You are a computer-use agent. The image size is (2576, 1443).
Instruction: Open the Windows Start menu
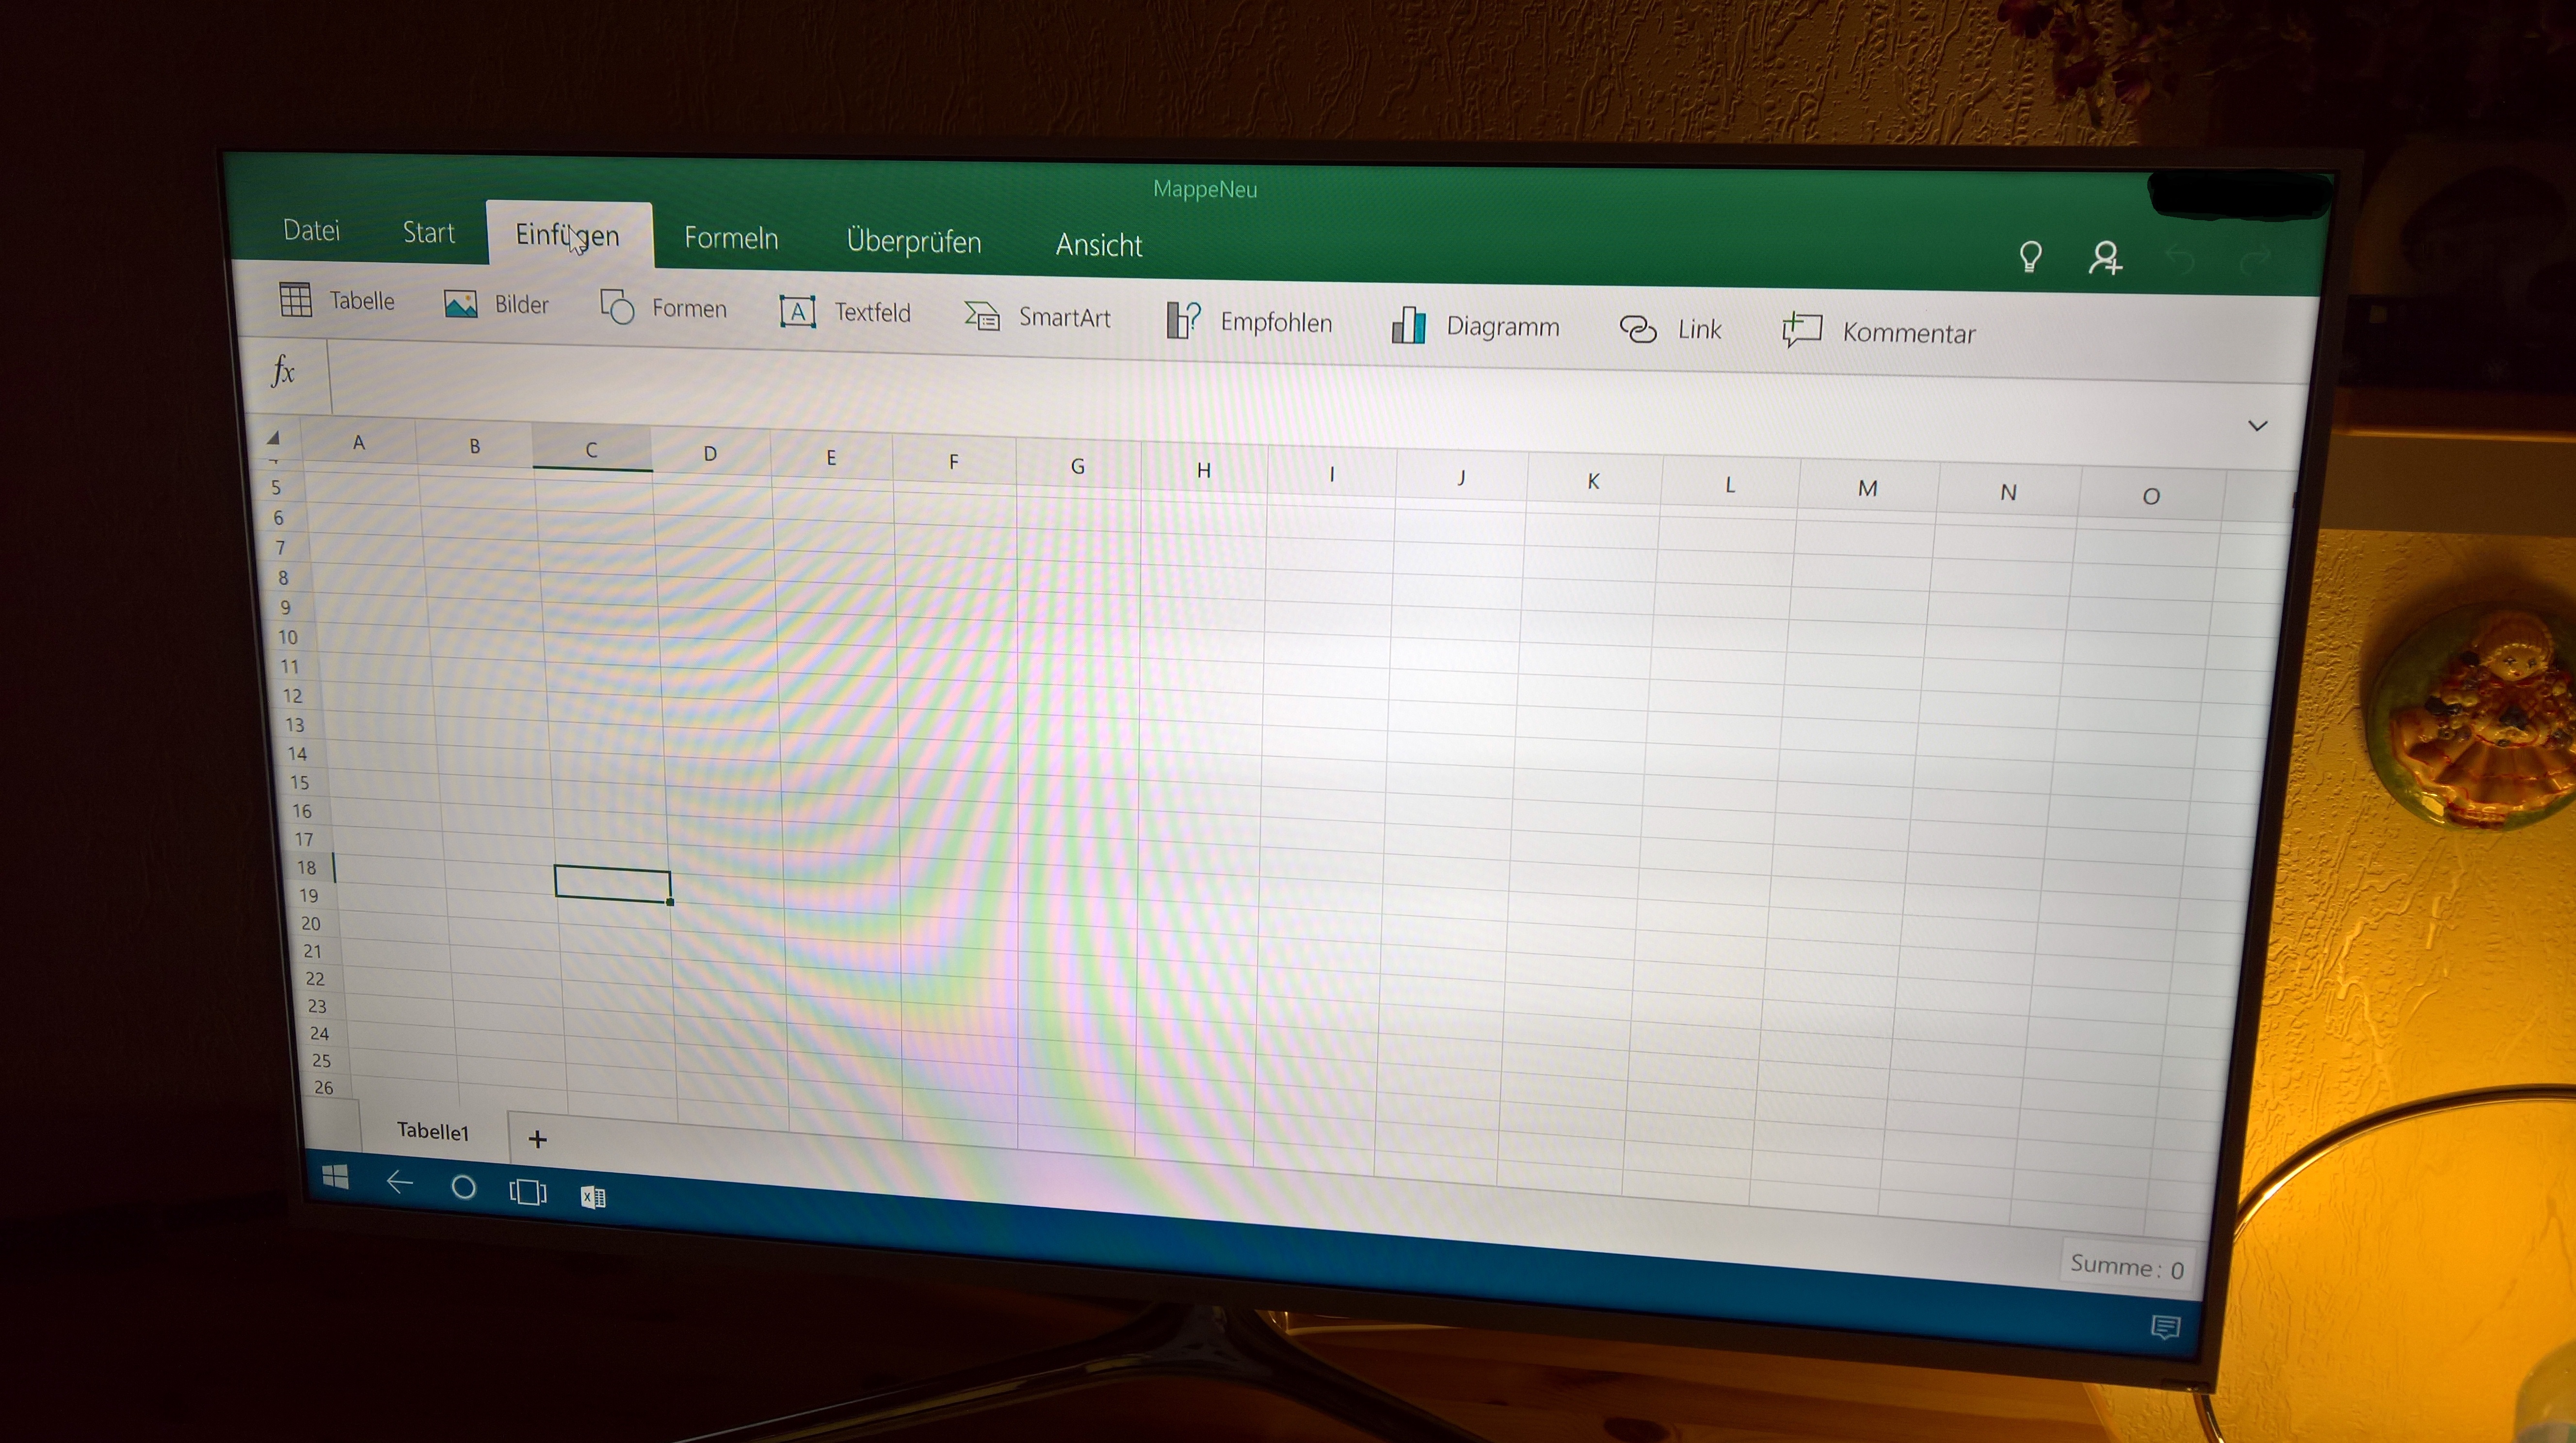336,1177
